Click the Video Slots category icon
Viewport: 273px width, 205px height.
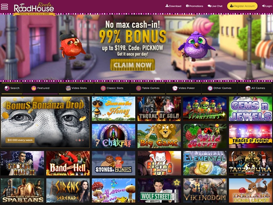click(x=68, y=88)
